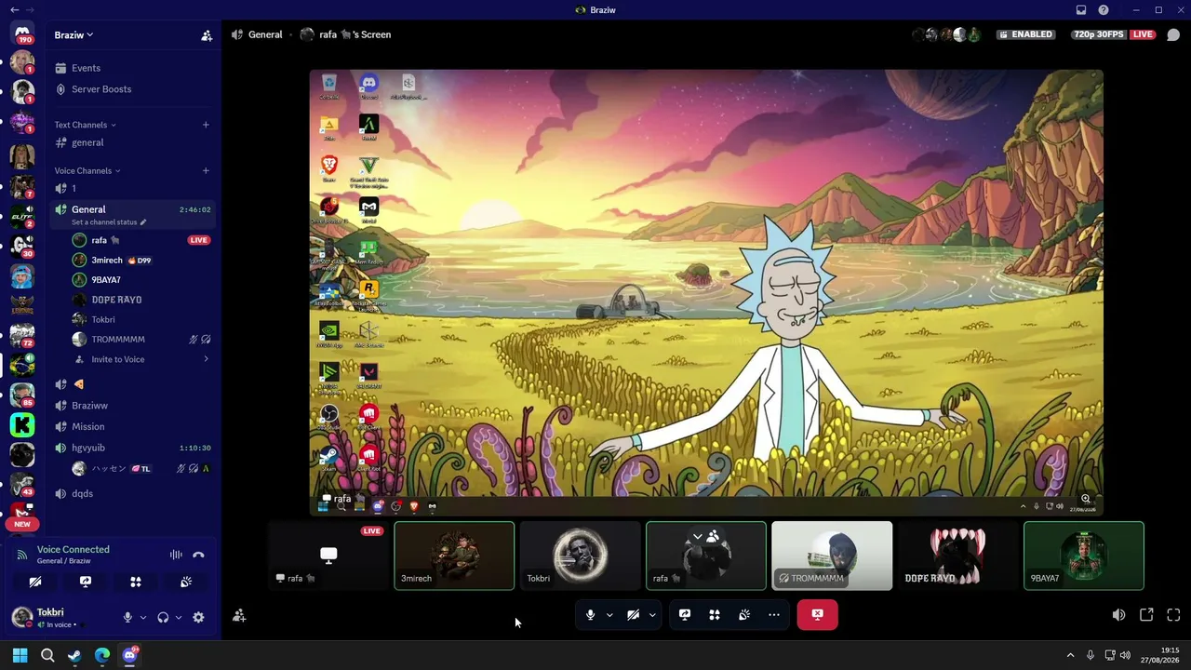Go back with the title bar arrow
1191x670 pixels.
[x=14, y=10]
